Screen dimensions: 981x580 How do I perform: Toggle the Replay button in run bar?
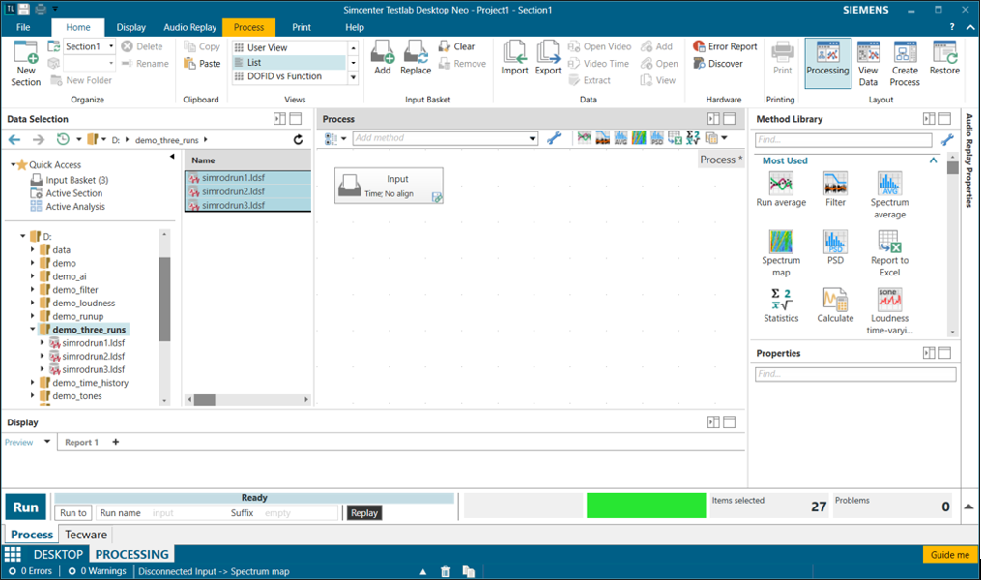click(x=364, y=513)
